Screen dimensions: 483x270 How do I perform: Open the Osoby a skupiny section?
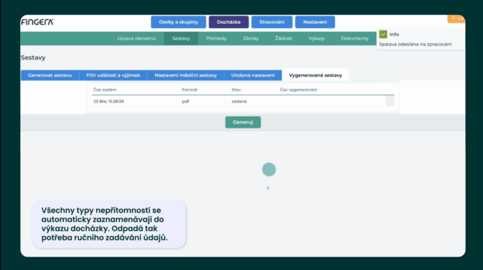coord(178,22)
